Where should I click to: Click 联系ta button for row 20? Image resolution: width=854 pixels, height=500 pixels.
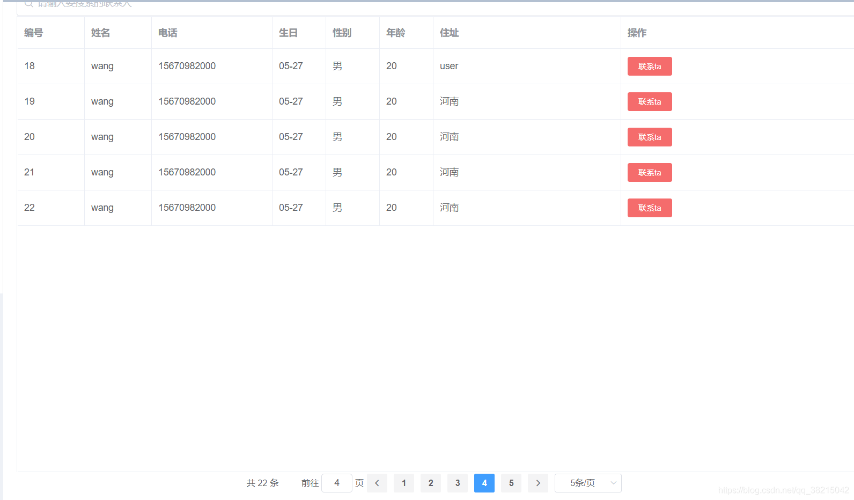[x=650, y=137]
